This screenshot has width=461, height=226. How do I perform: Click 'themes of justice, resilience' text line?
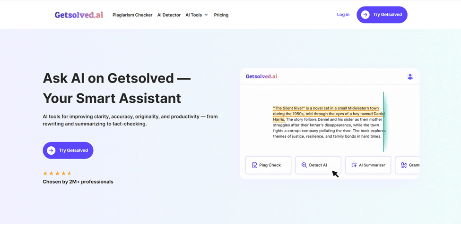pyautogui.click(x=327, y=136)
